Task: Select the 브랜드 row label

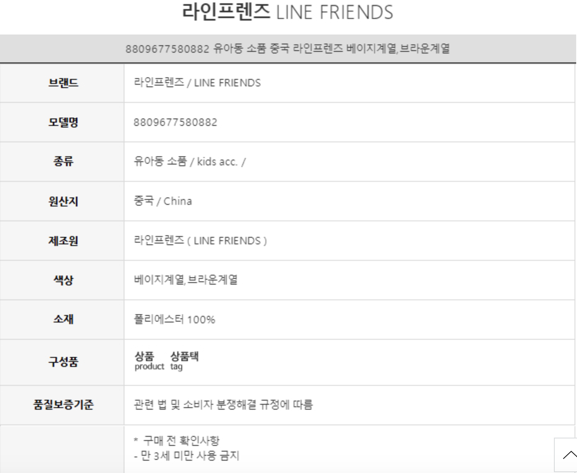Action: point(63,83)
